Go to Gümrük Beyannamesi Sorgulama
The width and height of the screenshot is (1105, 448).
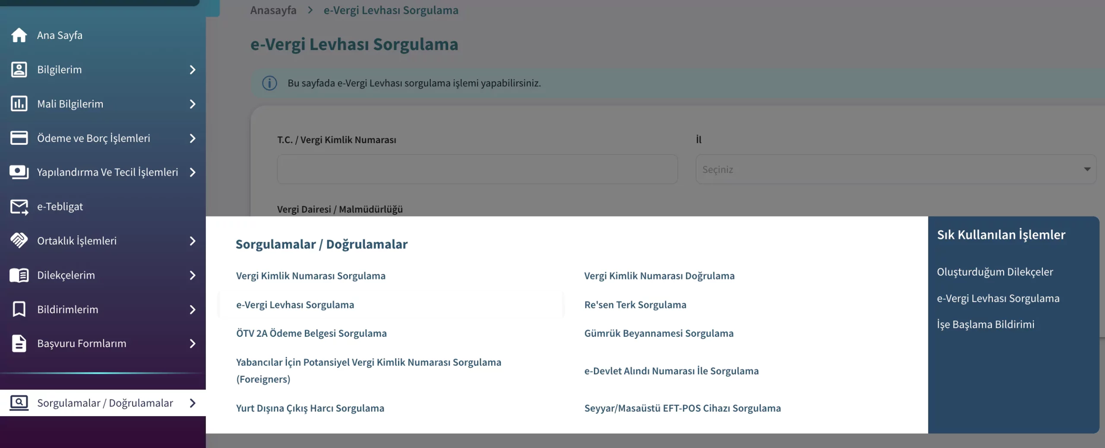click(x=659, y=333)
